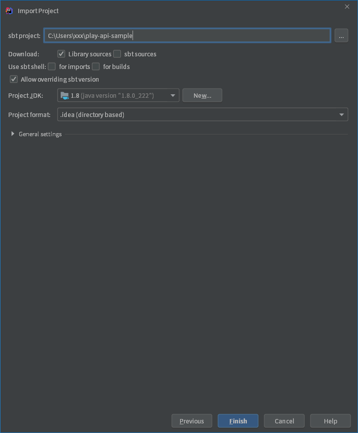Expand the General settings section
This screenshot has height=433, width=358.
coord(12,134)
